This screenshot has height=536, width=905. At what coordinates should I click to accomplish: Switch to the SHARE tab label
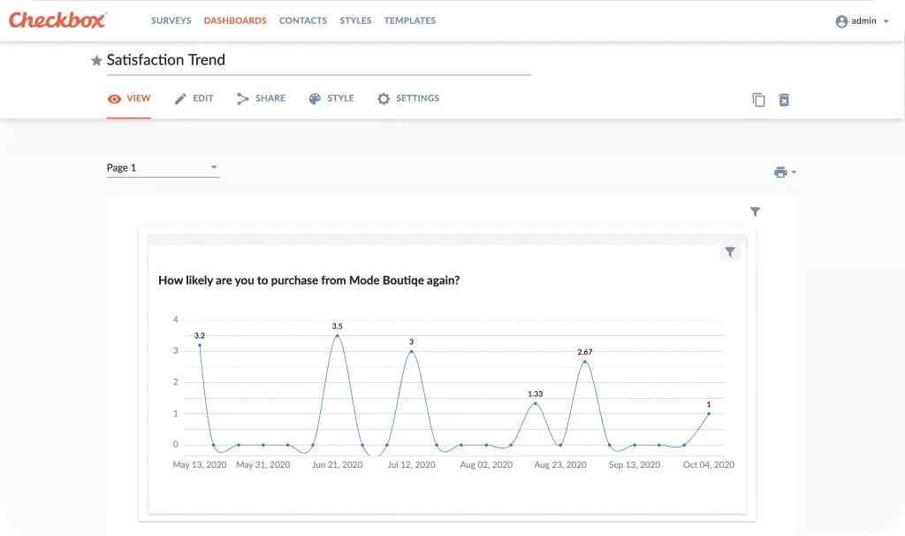point(270,98)
